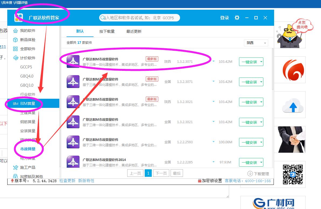Click the 下载管理 download icon

(x=250, y=174)
